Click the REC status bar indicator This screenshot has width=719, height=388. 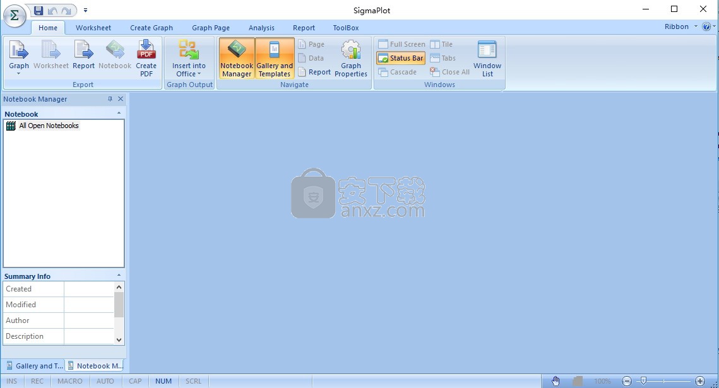click(x=37, y=381)
